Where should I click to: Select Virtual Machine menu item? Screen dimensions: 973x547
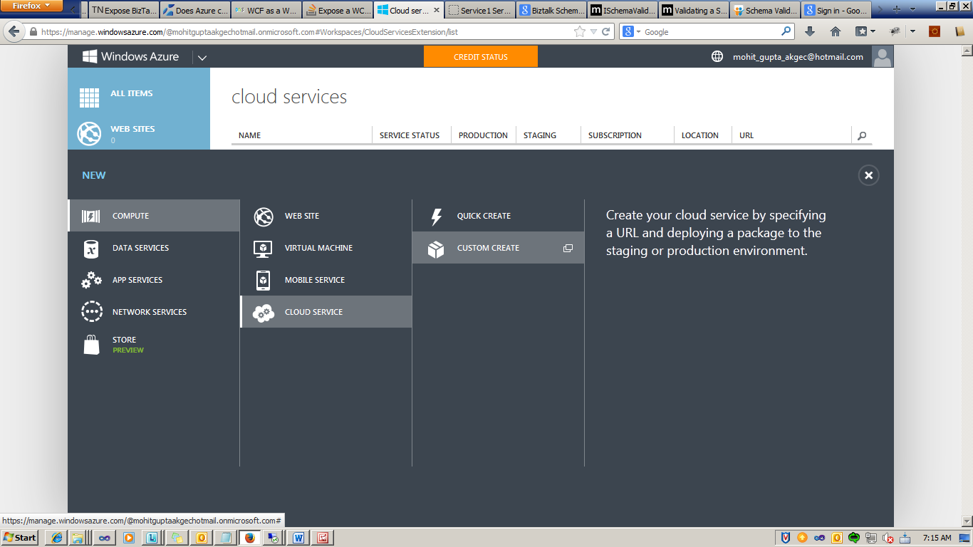[x=326, y=248]
